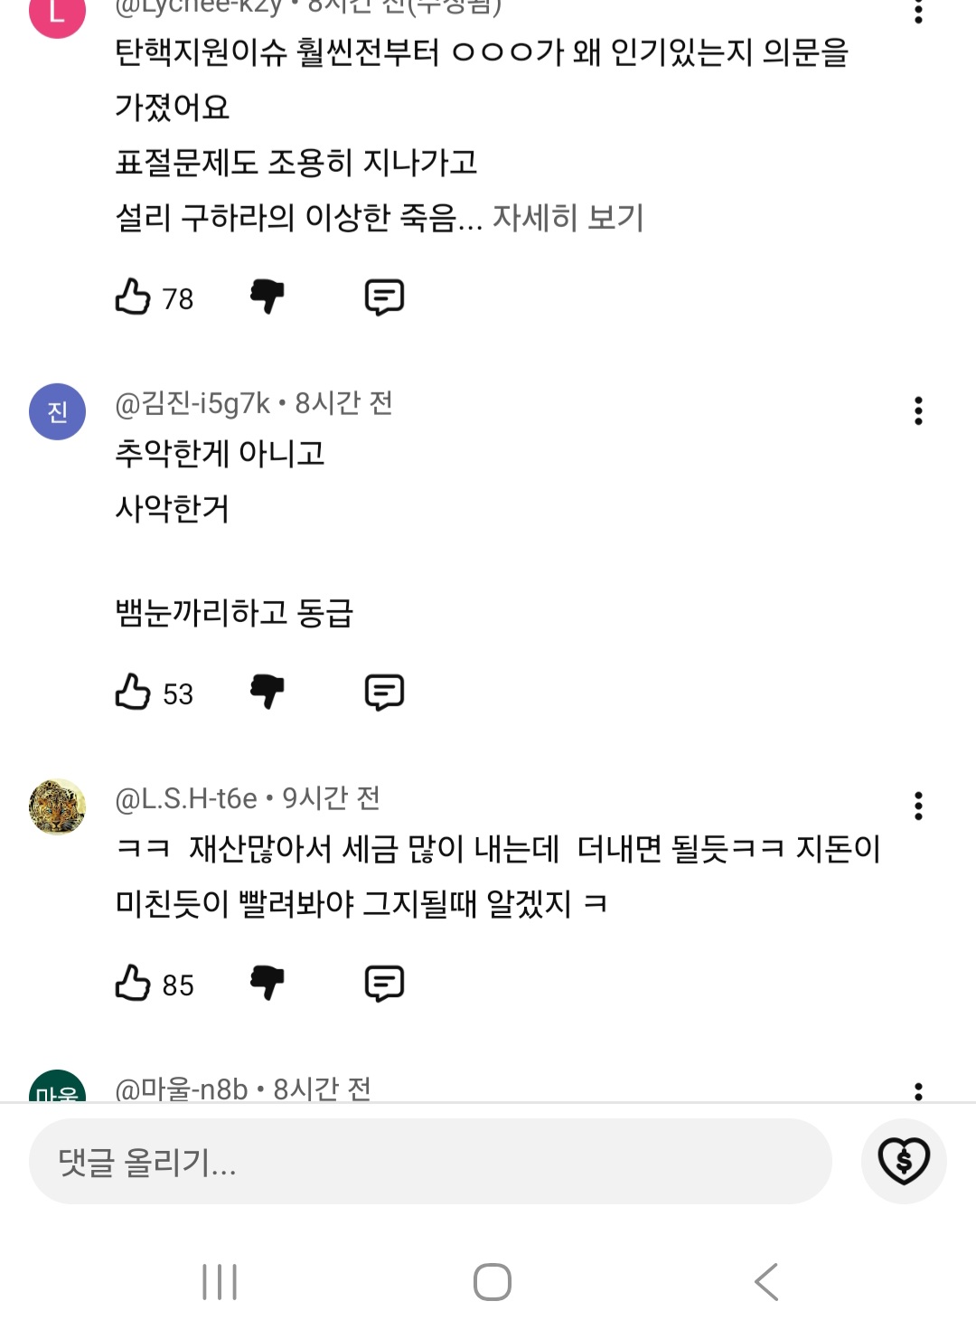Tap the 댓글 올리기 comment input field
976x1339 pixels.
point(430,1162)
